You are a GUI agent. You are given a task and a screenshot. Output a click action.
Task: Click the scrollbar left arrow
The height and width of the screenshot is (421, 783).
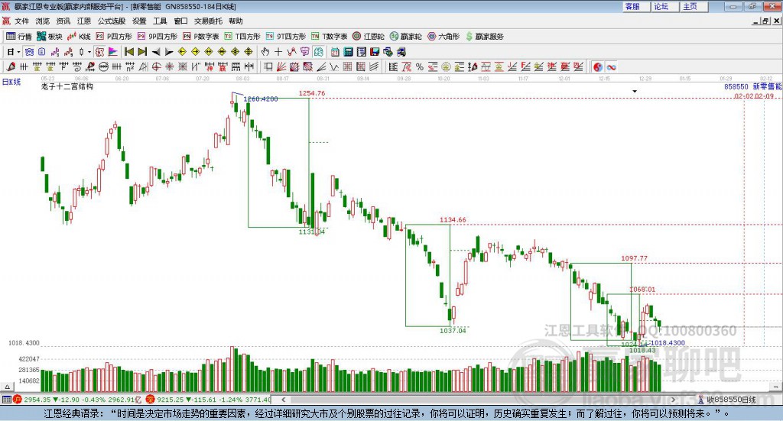pos(283,400)
